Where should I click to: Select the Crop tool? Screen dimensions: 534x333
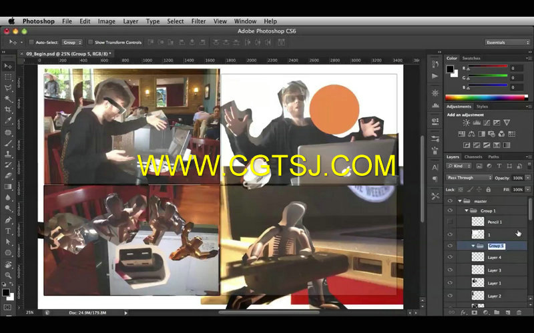(x=8, y=109)
